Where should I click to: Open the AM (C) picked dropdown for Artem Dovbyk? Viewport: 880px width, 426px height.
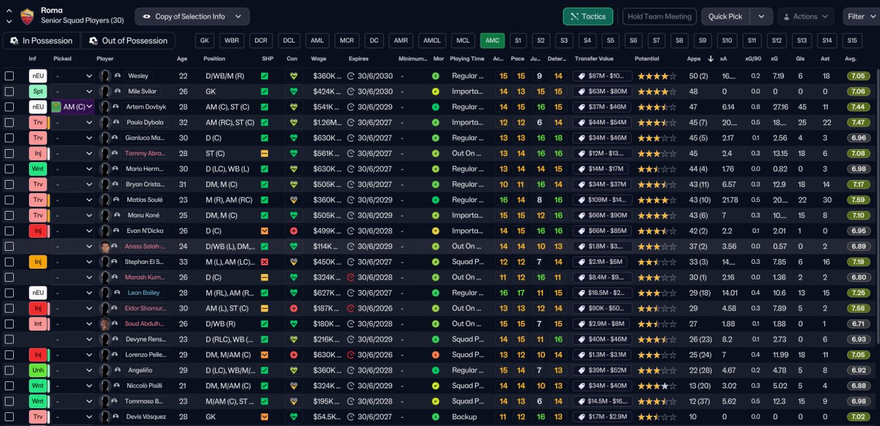point(74,107)
